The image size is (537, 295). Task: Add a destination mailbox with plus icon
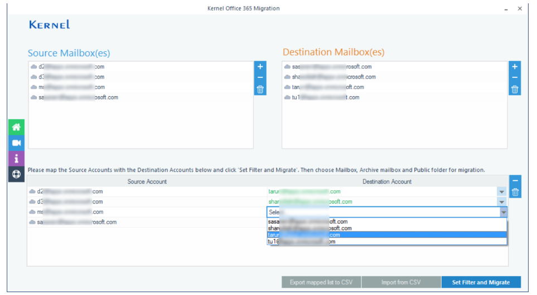[515, 67]
